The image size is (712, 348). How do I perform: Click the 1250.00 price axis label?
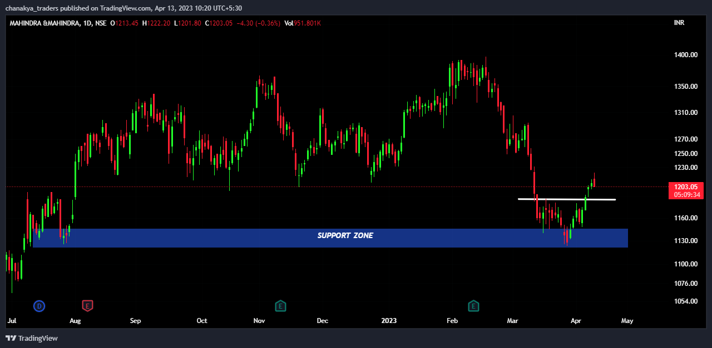pos(685,154)
